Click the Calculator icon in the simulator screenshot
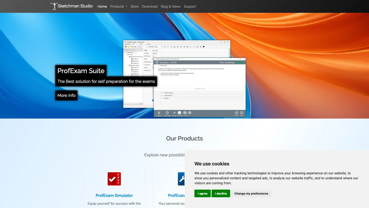The image size is (369, 208). click(x=159, y=113)
